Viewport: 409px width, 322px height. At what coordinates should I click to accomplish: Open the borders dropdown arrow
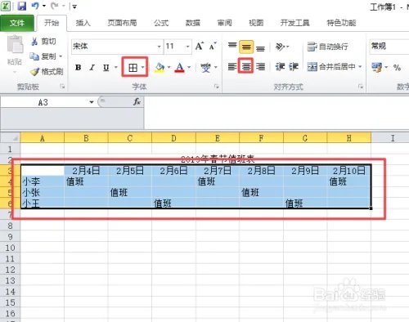pos(143,67)
